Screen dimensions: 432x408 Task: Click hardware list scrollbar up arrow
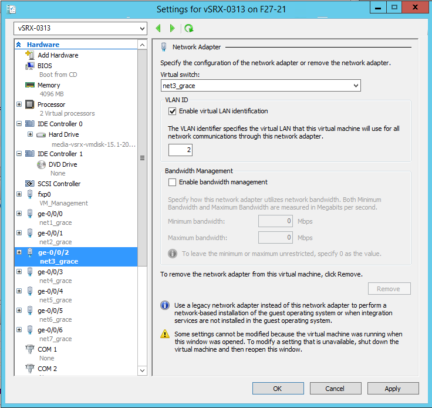tap(142, 45)
